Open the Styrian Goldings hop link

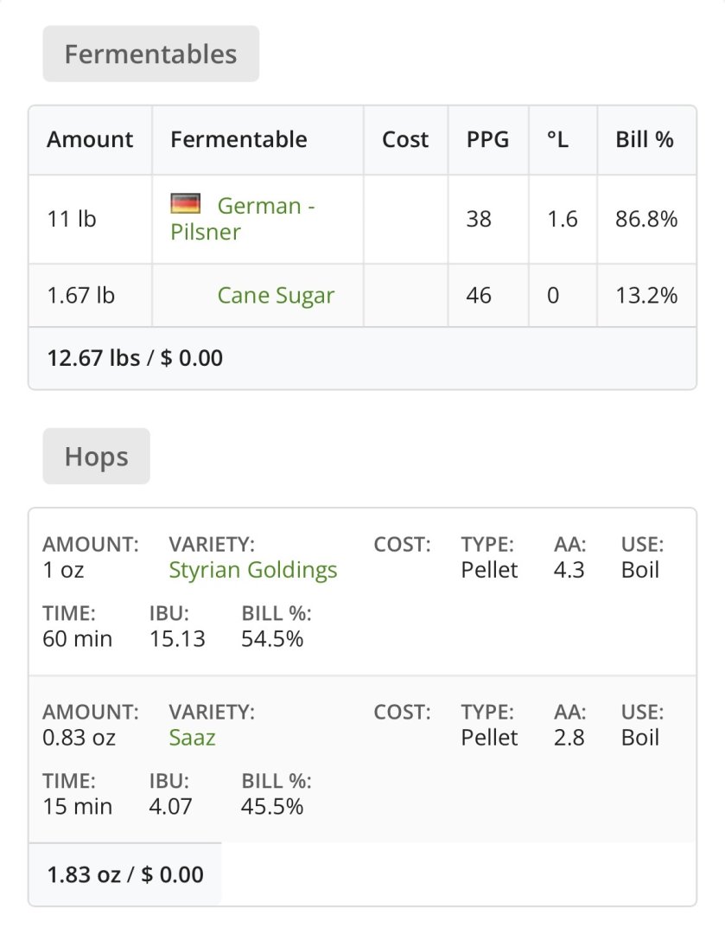(x=253, y=570)
